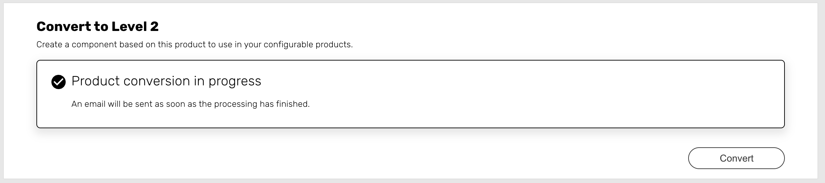This screenshot has width=825, height=183.
Task: Click the 'Convert to Level 2' heading
Action: [x=97, y=27]
